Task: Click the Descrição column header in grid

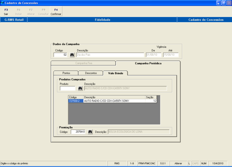Action: 114,97
